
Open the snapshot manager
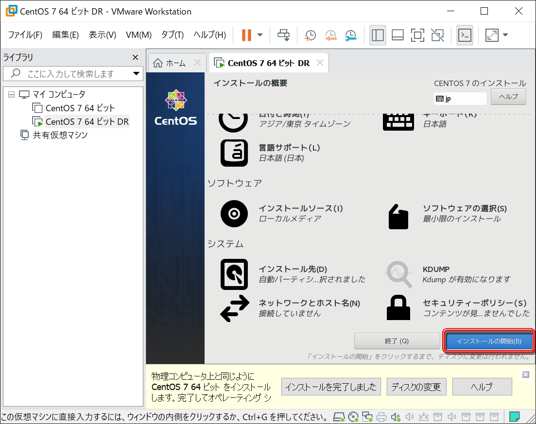click(351, 35)
